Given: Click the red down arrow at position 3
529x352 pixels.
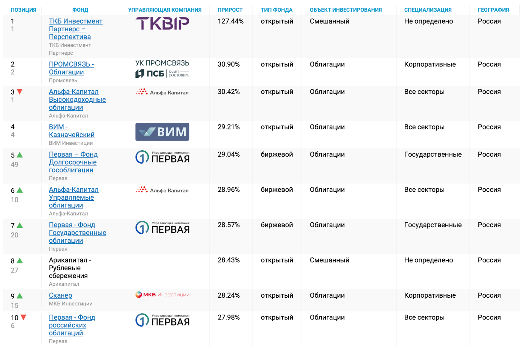Looking at the screenshot, I should 20,92.
